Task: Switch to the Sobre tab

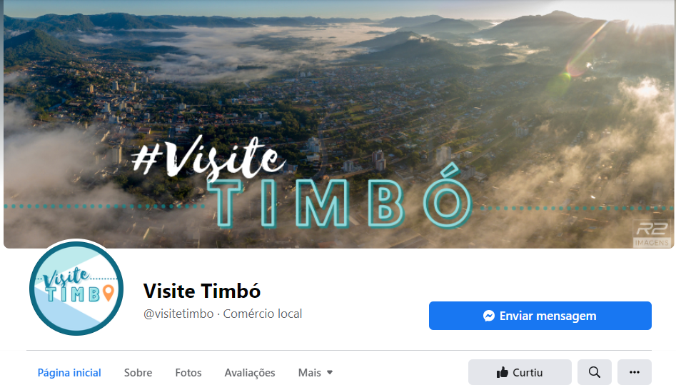Action: click(138, 373)
